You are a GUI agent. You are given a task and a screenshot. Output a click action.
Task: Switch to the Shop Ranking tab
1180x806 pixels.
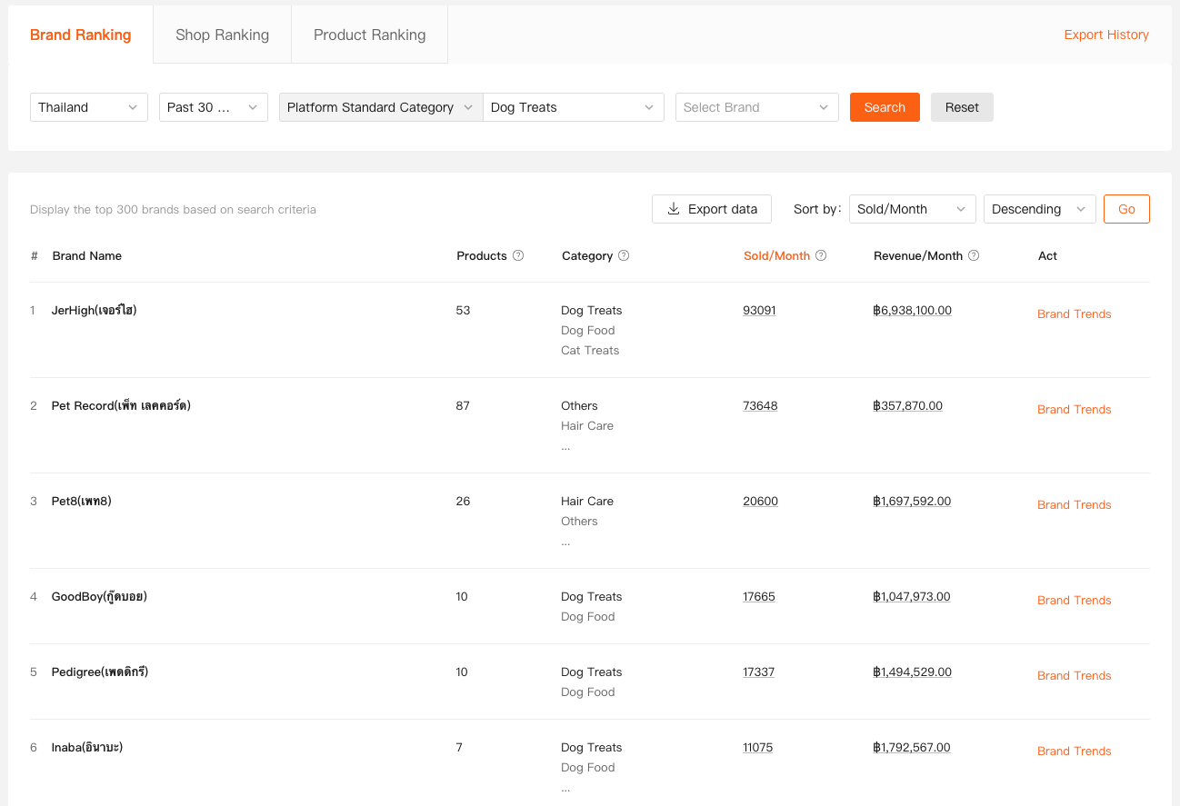pos(222,35)
